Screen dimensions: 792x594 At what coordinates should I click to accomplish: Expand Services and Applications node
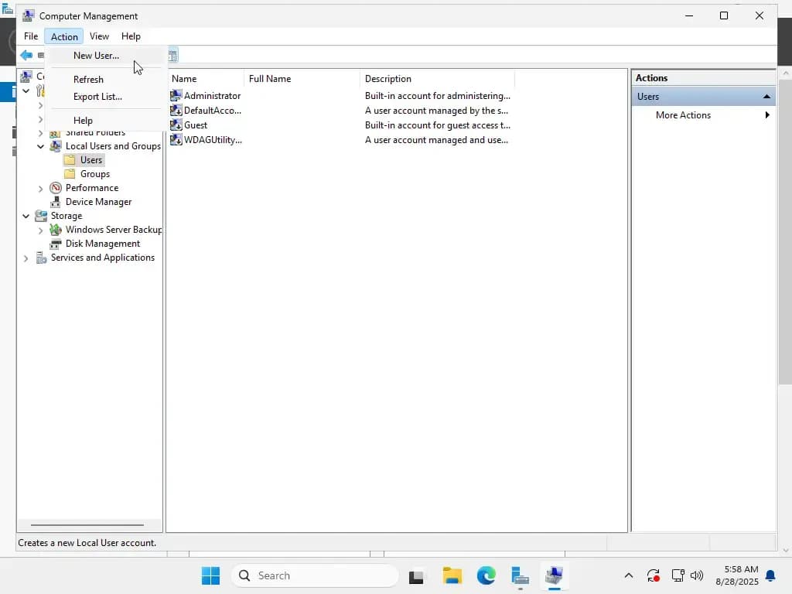coord(26,258)
